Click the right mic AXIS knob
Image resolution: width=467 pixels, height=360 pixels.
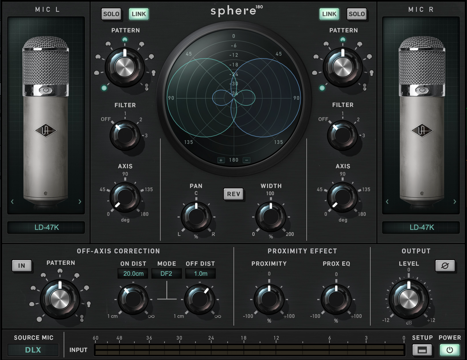tap(343, 197)
